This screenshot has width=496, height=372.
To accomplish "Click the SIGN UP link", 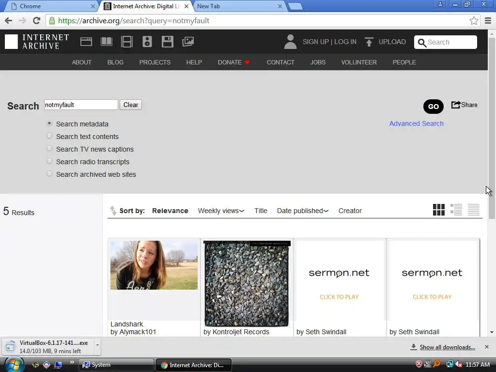I will [316, 42].
